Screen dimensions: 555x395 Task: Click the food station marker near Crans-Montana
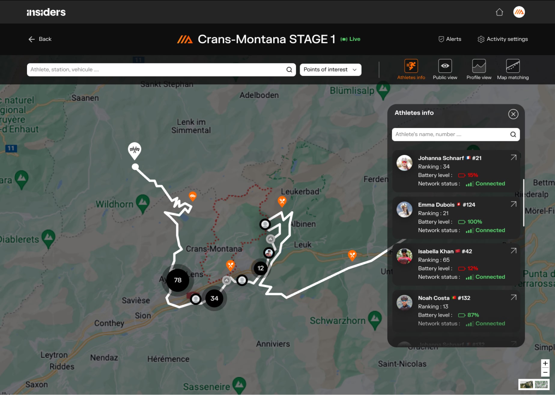click(230, 265)
